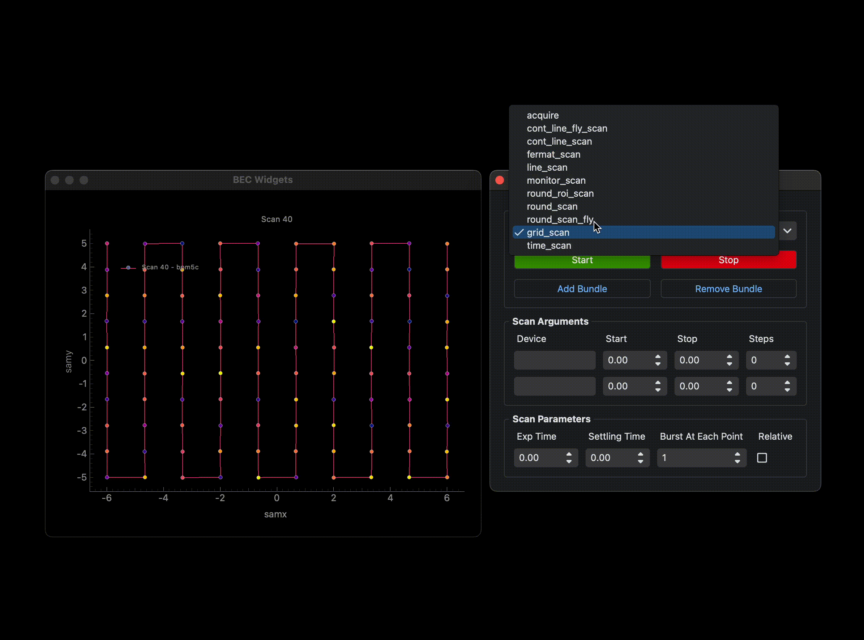Screen dimensions: 864x640
Task: Click the Scan 40 - bpm5c legend entry
Action: pos(170,267)
